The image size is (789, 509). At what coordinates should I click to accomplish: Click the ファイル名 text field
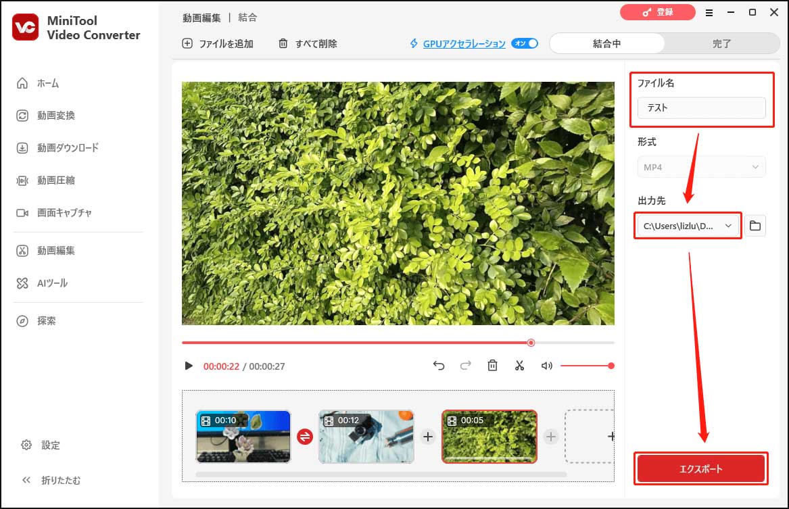(x=701, y=107)
